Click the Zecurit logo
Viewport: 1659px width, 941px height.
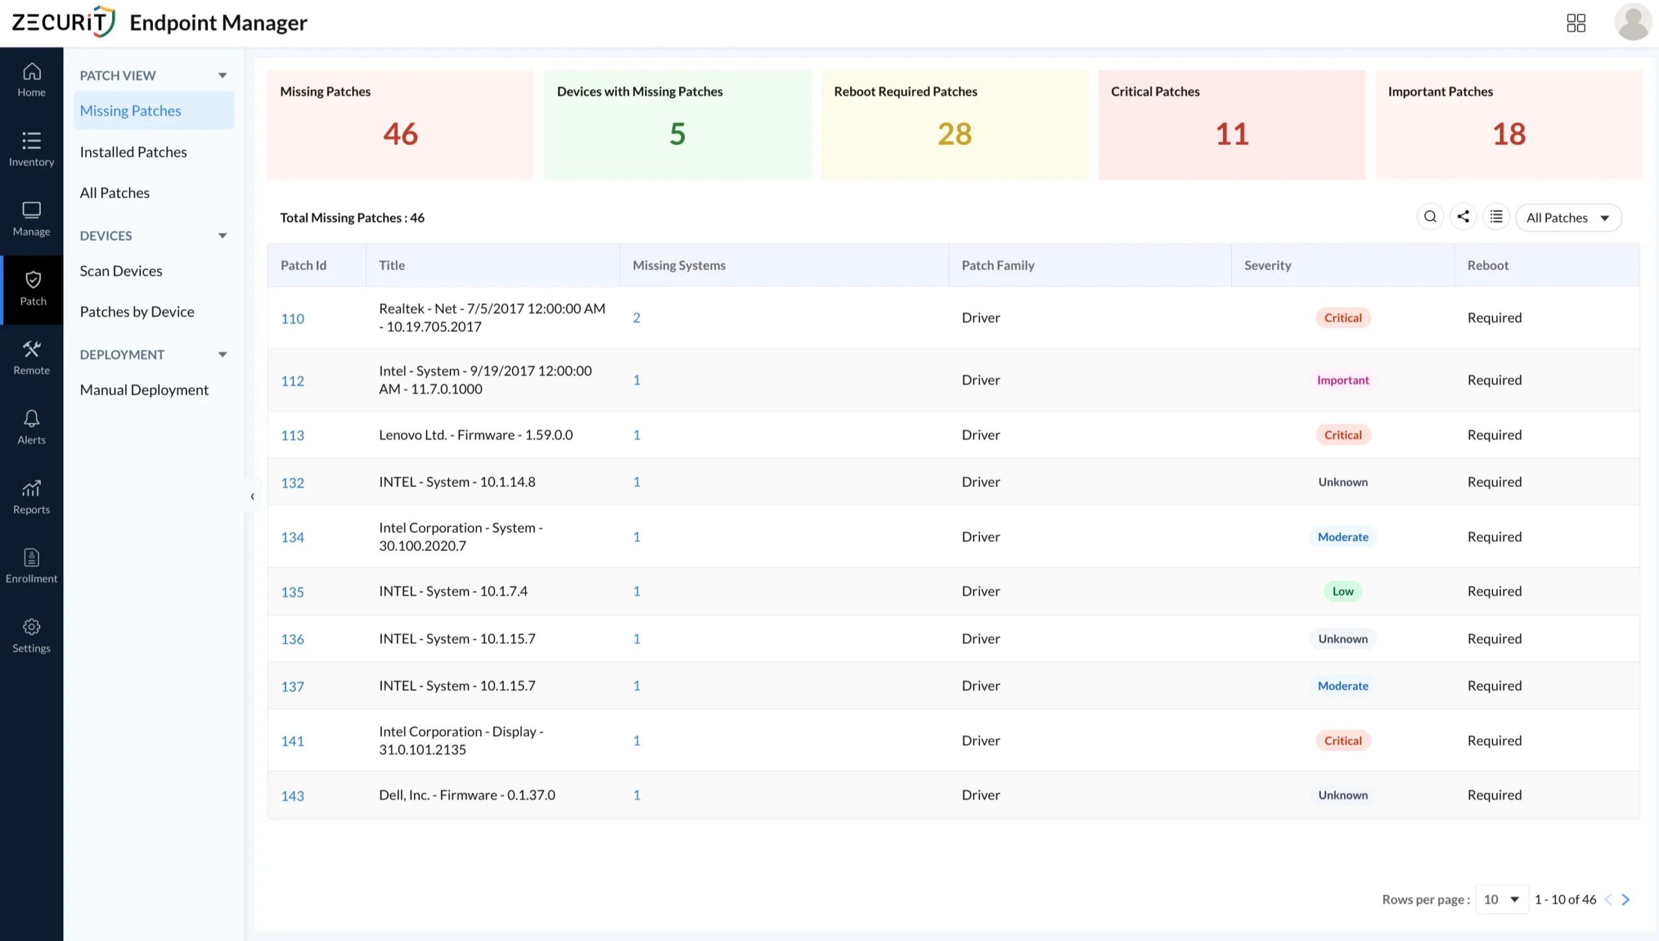click(64, 21)
